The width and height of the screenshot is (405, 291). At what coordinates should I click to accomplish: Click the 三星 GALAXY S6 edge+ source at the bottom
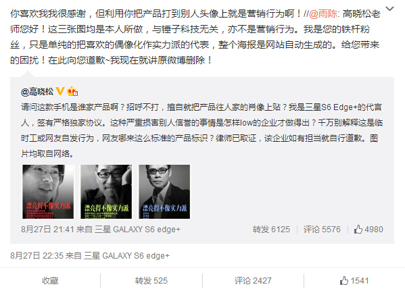[x=126, y=256]
